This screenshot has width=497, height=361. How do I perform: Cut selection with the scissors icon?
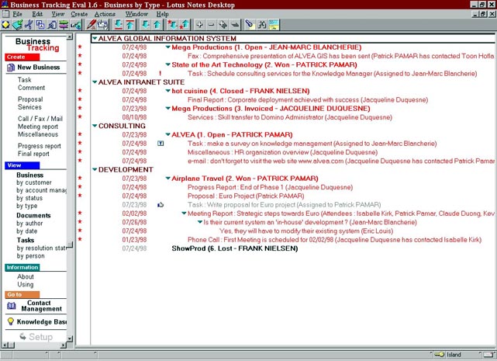pos(29,24)
